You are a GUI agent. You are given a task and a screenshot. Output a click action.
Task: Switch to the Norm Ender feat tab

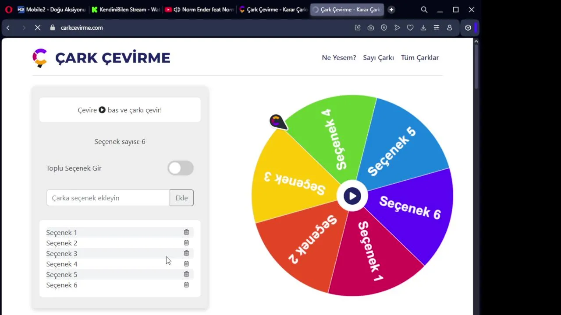[x=199, y=10]
